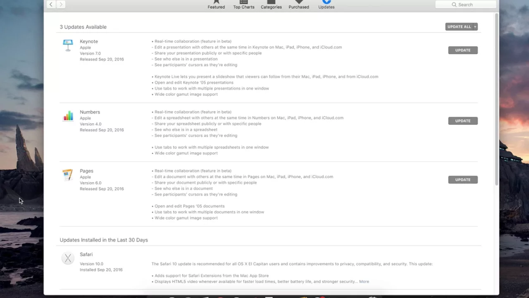Click the Numbers app icon
The height and width of the screenshot is (298, 529).
68,116
